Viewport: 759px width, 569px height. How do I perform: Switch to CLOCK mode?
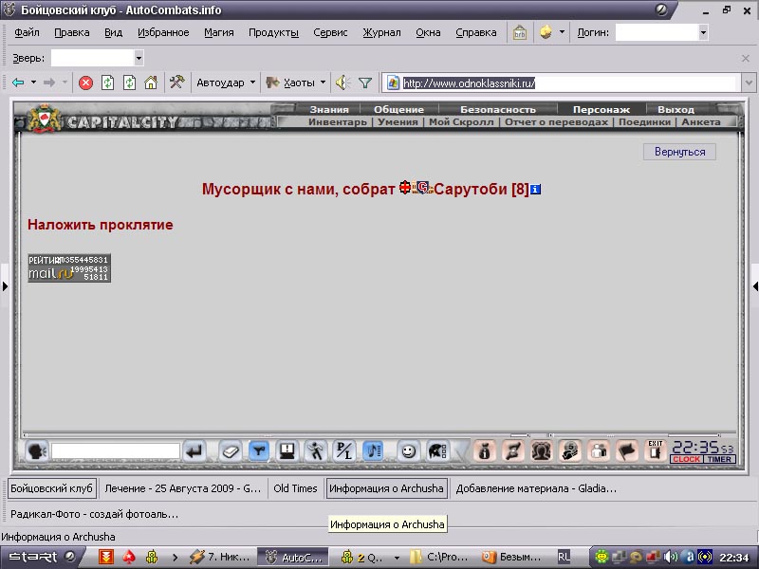(x=686, y=459)
